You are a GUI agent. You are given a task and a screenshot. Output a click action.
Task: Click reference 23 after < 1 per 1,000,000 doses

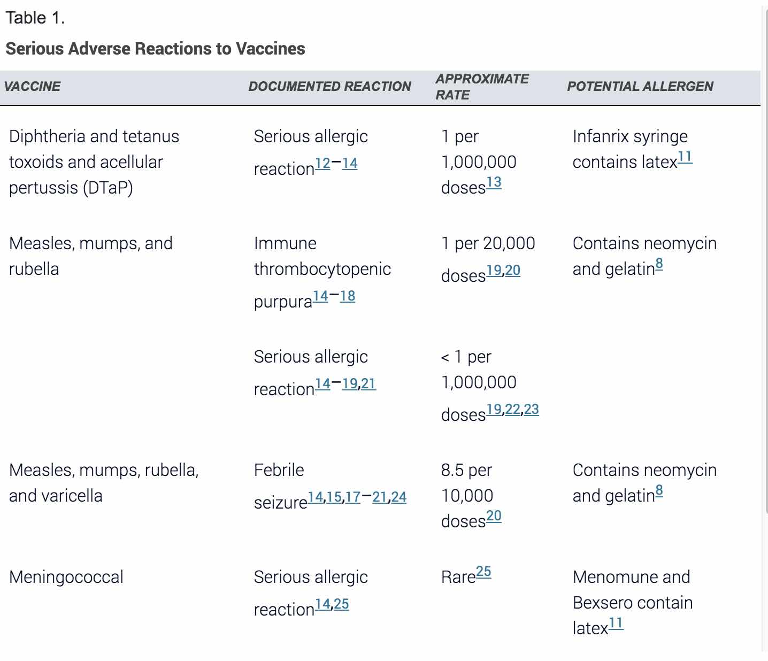click(531, 410)
